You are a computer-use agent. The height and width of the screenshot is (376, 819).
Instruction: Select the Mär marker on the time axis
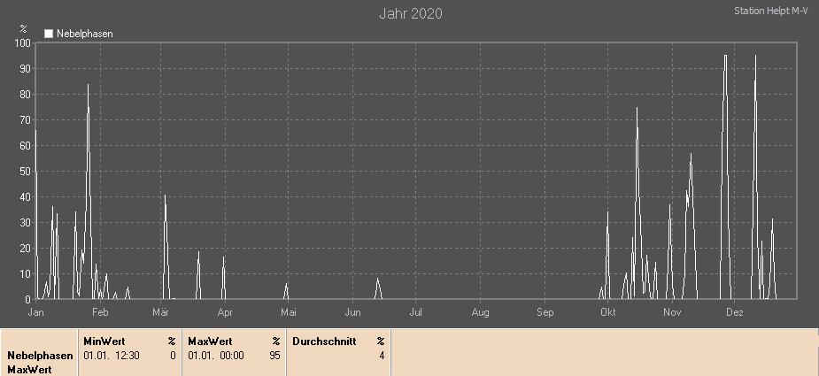click(x=160, y=312)
